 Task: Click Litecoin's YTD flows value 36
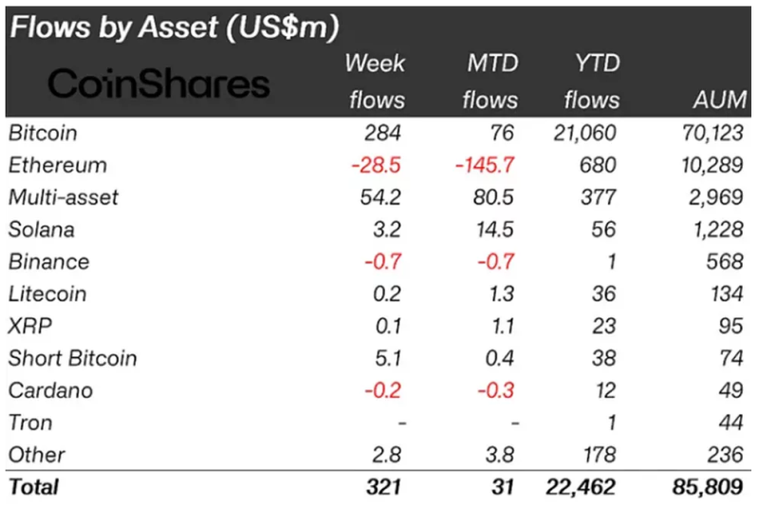point(603,294)
